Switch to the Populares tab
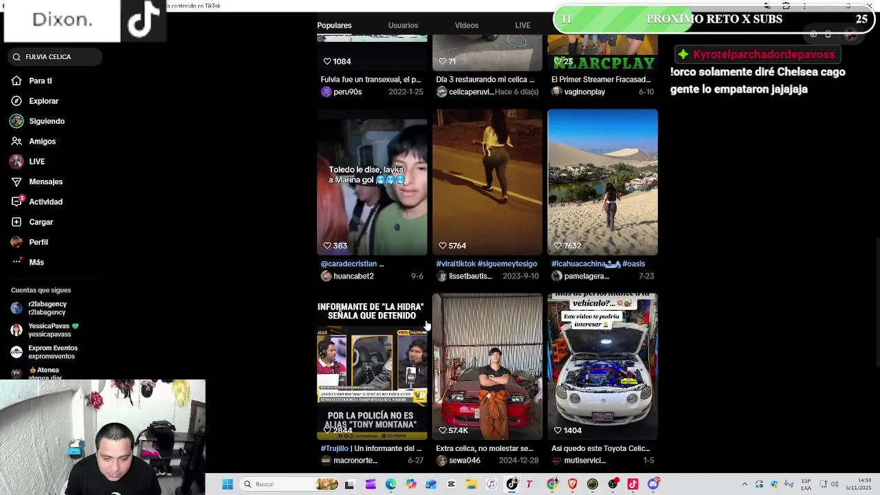The width and height of the screenshot is (880, 495). pyautogui.click(x=334, y=25)
